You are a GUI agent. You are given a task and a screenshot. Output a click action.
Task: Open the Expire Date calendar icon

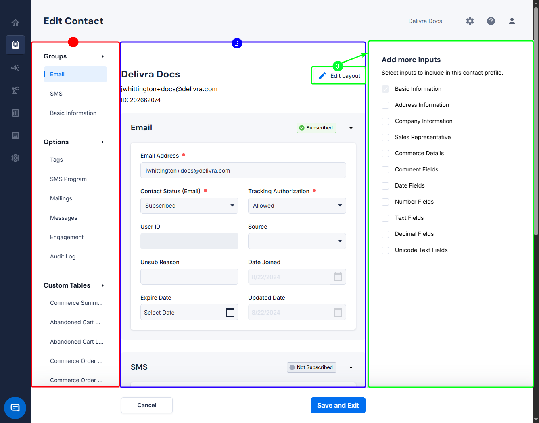tap(230, 312)
